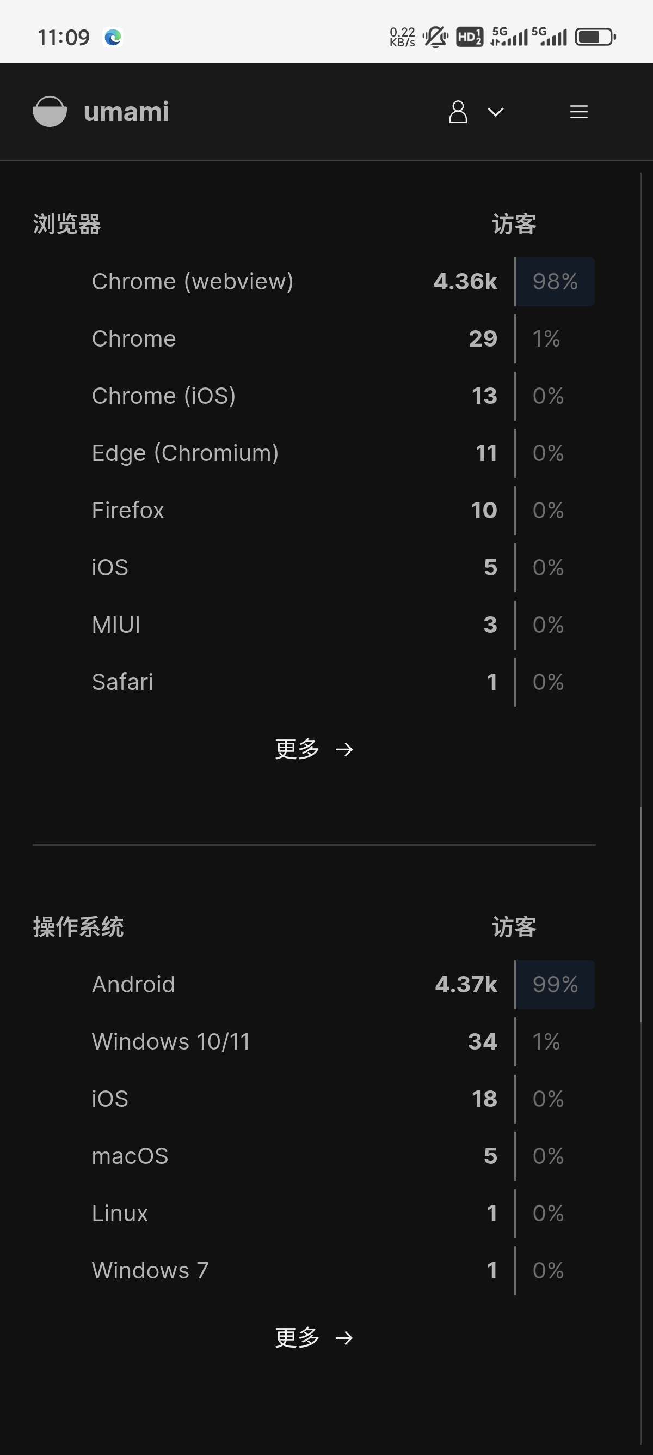The image size is (653, 1455).
Task: Click the page scrollbar on the right edge
Action: click(x=640, y=904)
